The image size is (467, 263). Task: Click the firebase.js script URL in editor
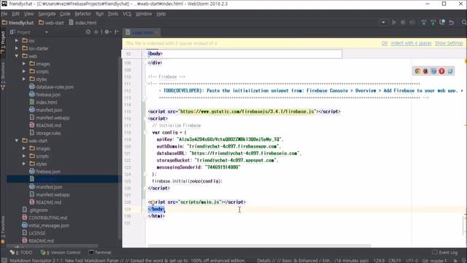tap(247, 111)
